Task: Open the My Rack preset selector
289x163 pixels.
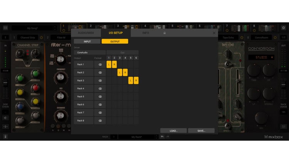Action: [x=138, y=137]
